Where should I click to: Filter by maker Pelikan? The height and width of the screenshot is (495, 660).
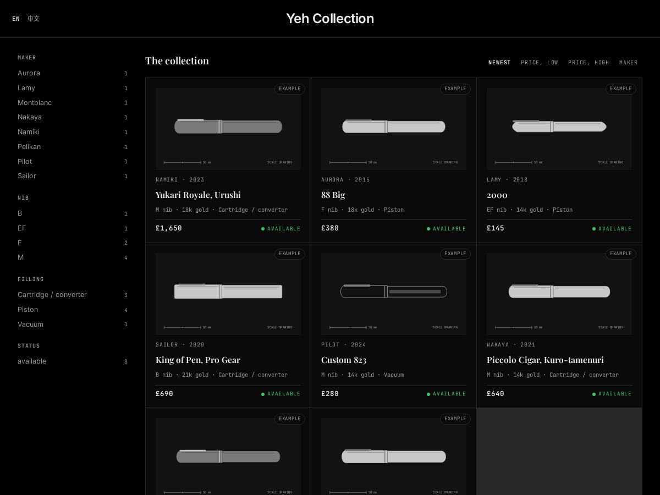point(73,147)
